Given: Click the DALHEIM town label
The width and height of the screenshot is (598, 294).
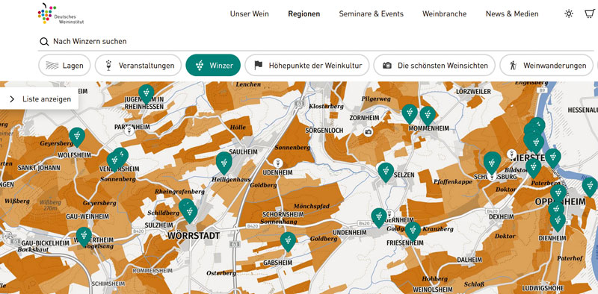Looking at the screenshot, I should tap(469, 260).
